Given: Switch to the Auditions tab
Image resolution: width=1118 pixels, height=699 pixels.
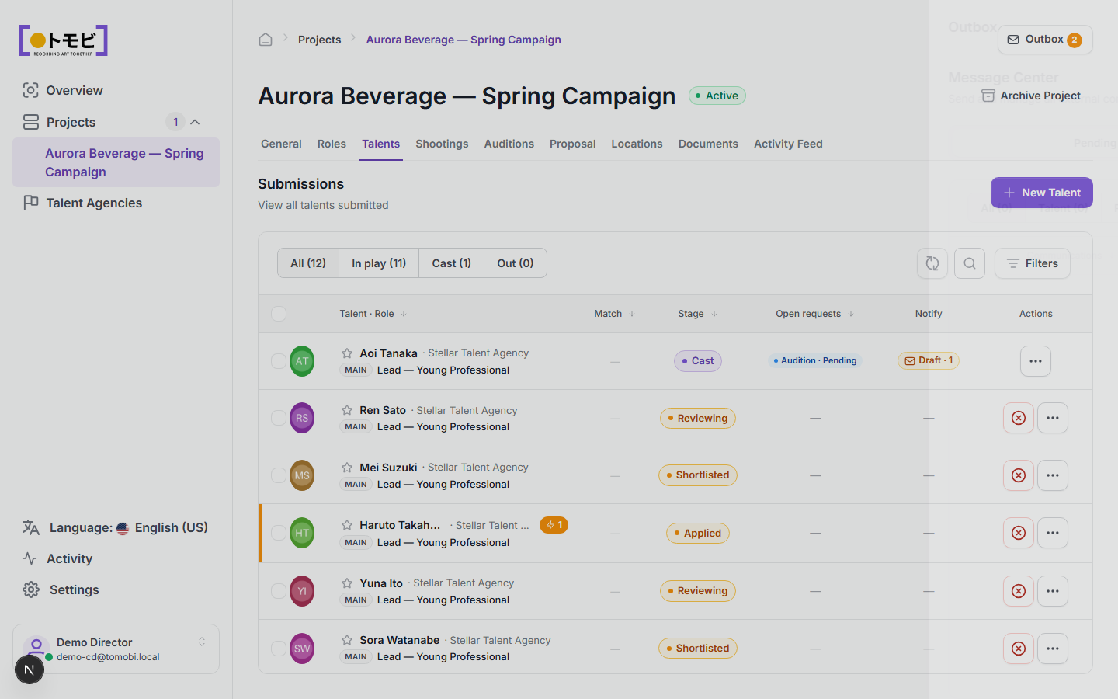Looking at the screenshot, I should (509, 144).
